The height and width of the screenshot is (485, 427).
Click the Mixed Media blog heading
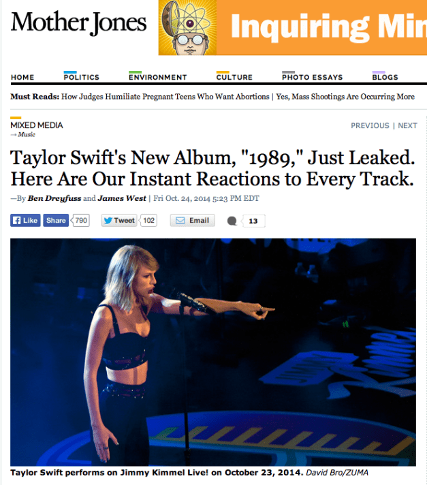click(x=37, y=125)
